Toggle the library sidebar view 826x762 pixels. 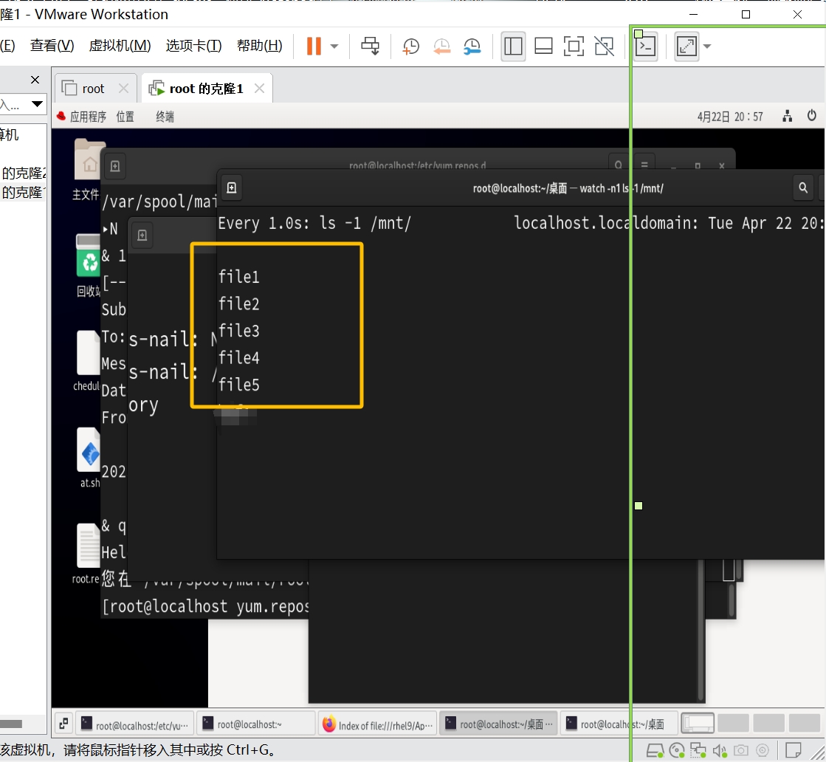click(512, 47)
